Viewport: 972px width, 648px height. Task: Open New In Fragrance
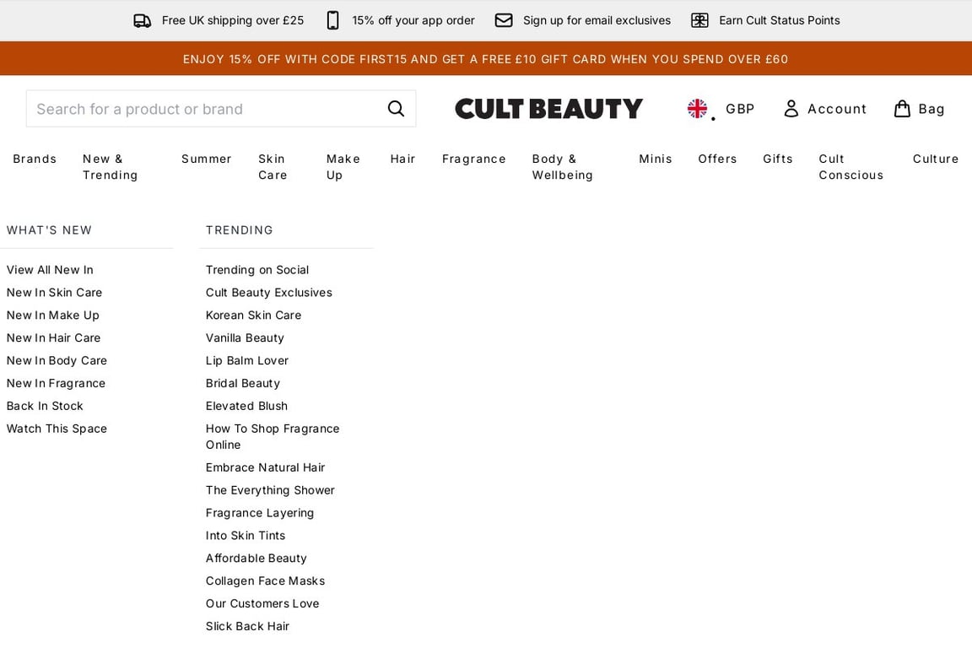[56, 383]
